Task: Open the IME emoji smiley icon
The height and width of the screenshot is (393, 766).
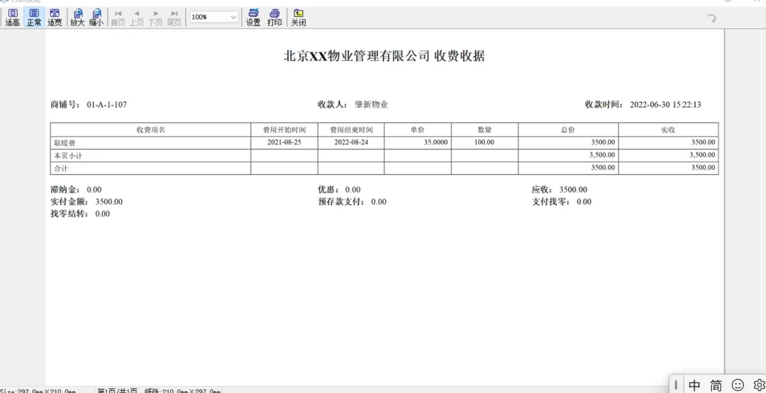Action: (x=738, y=385)
